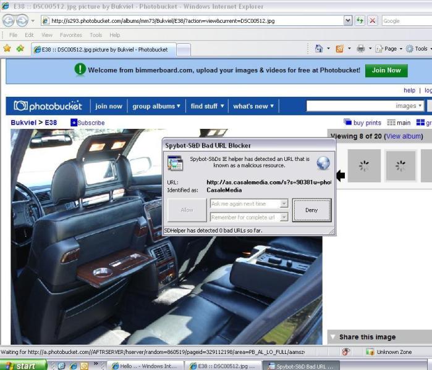This screenshot has width=432, height=370.
Task: Click the Refresh page icon
Action: [x=360, y=20]
